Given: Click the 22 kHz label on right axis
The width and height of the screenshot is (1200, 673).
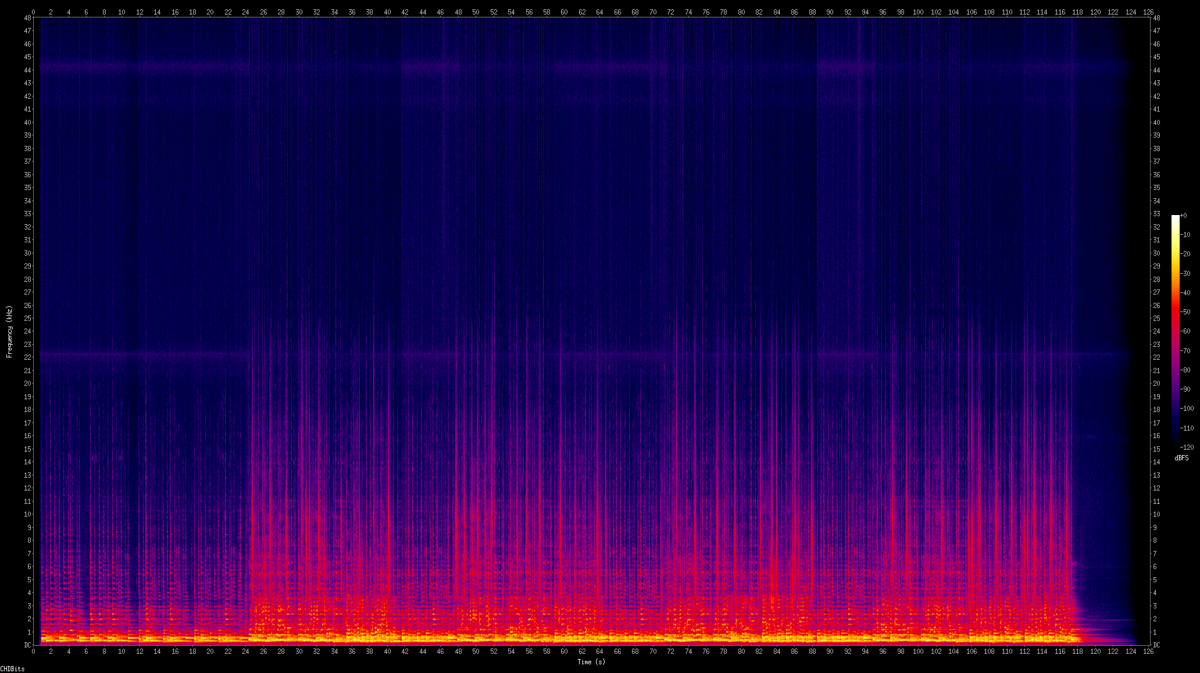Looking at the screenshot, I should (1156, 357).
